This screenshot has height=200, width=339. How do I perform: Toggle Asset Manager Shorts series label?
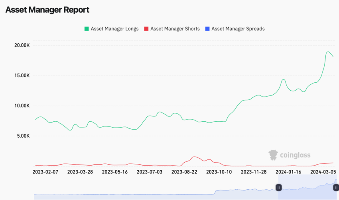[x=175, y=29]
